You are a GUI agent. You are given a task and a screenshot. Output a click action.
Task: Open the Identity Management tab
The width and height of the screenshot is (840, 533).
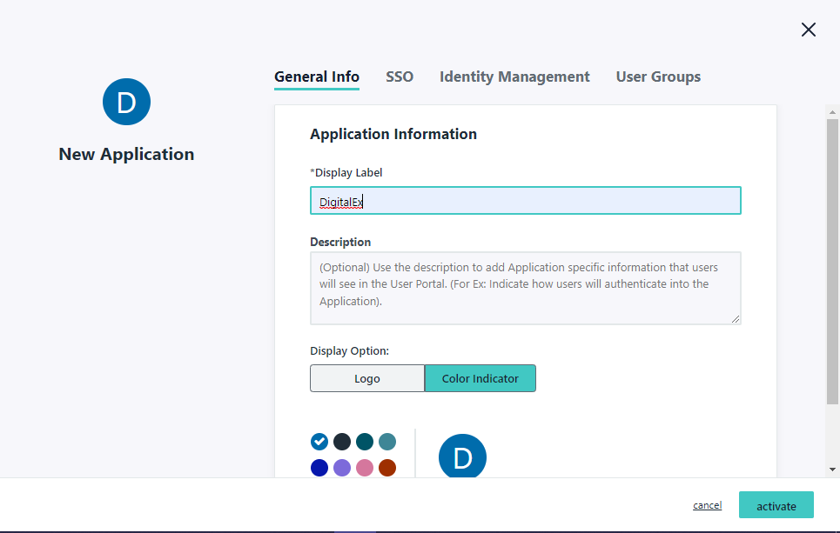[x=514, y=77]
